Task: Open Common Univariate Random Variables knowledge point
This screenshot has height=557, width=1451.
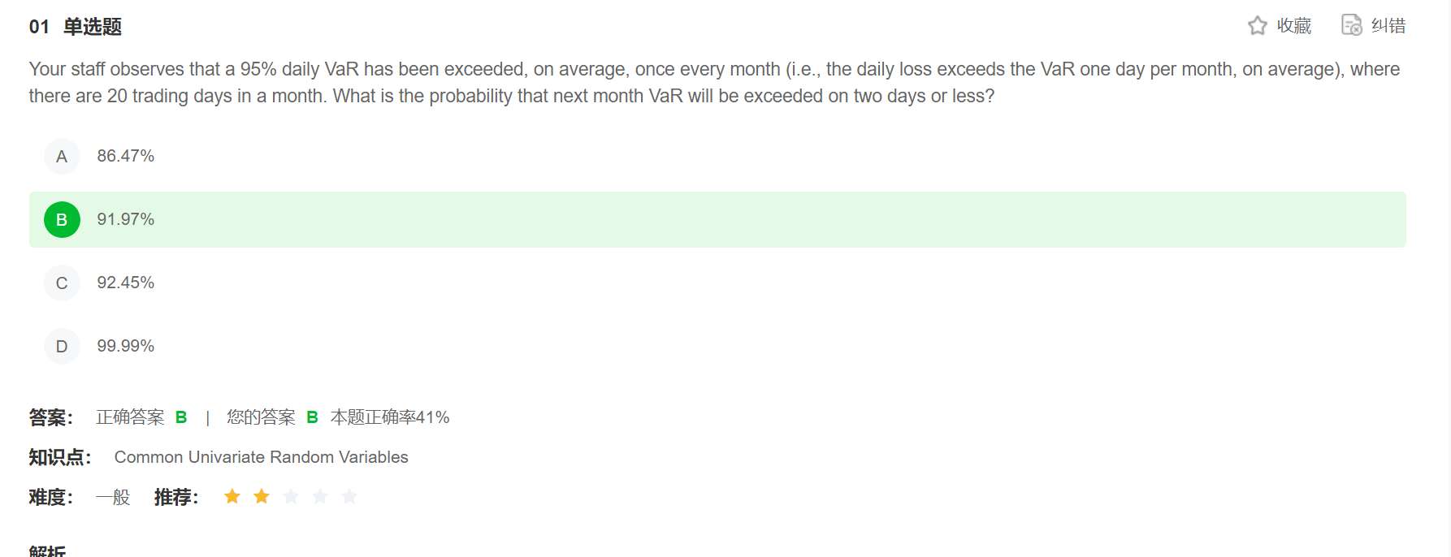Action: [x=261, y=457]
